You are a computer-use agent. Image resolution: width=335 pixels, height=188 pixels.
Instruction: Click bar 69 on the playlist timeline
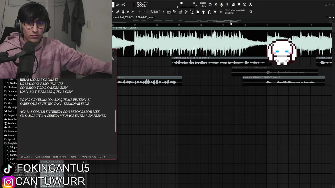click(x=179, y=25)
